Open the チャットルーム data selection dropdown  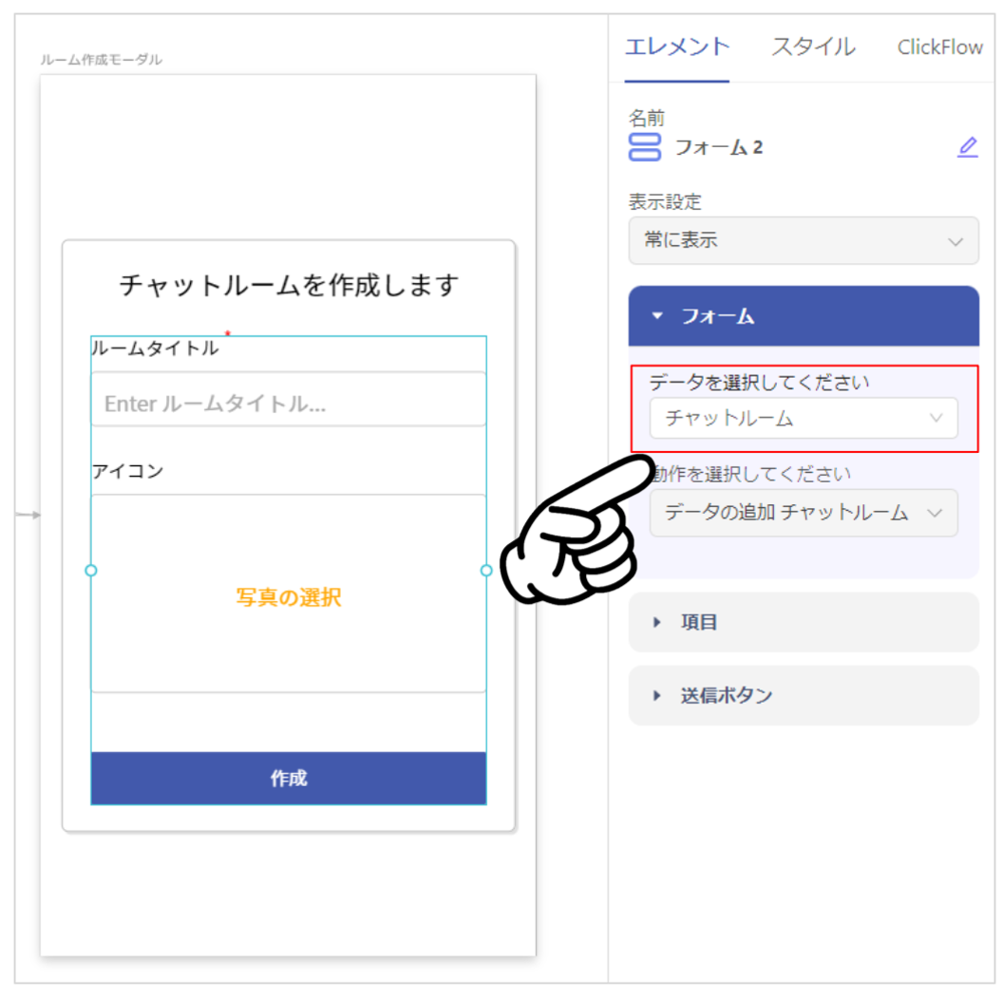point(804,418)
